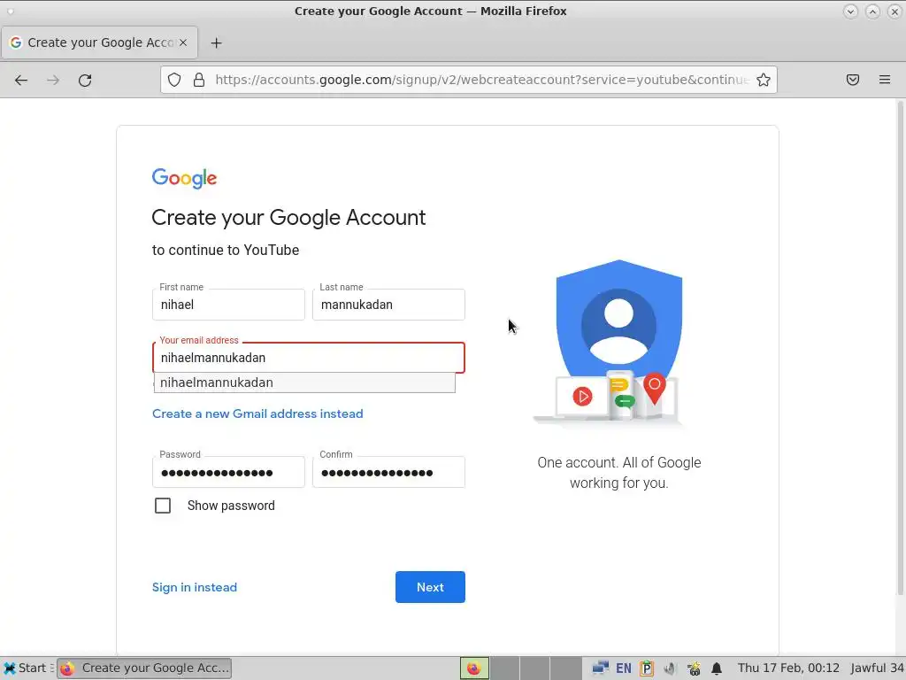Open the Start menu in the taskbar
Screen dimensions: 906x680
click(x=24, y=668)
